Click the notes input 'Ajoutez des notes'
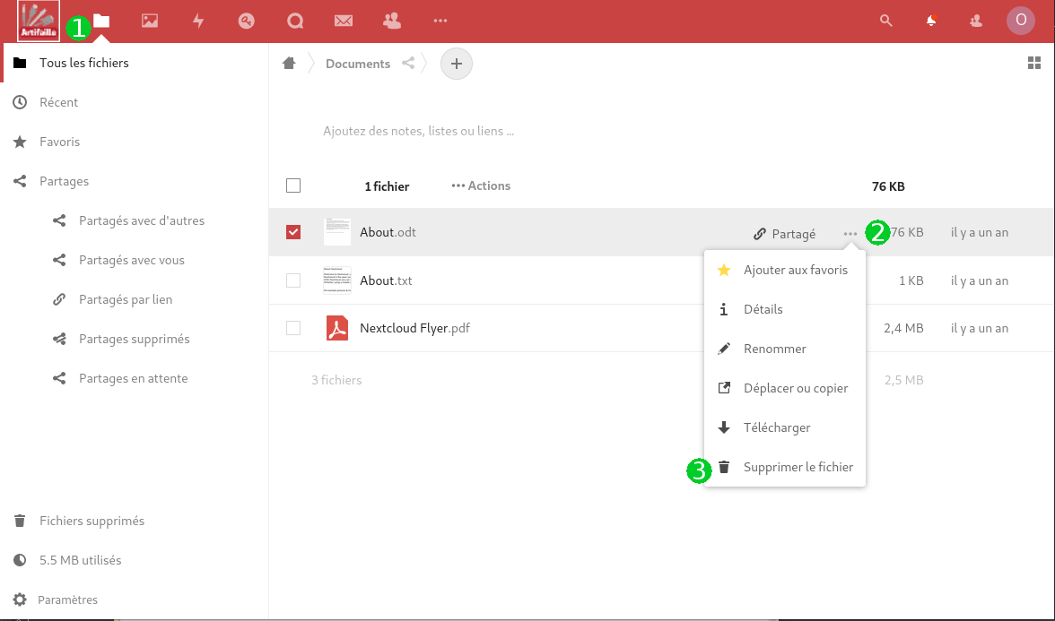 click(x=418, y=131)
